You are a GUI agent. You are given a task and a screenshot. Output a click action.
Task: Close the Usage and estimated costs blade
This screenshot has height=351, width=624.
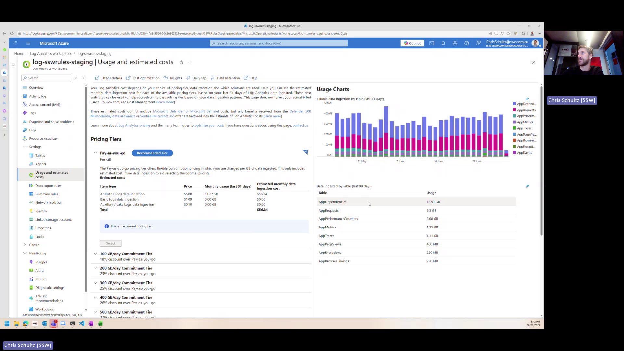coord(534,62)
